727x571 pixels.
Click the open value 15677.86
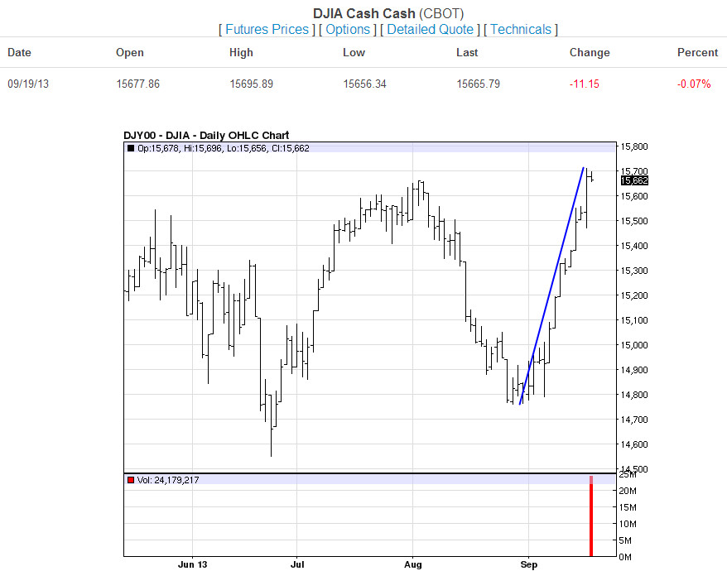[x=137, y=84]
